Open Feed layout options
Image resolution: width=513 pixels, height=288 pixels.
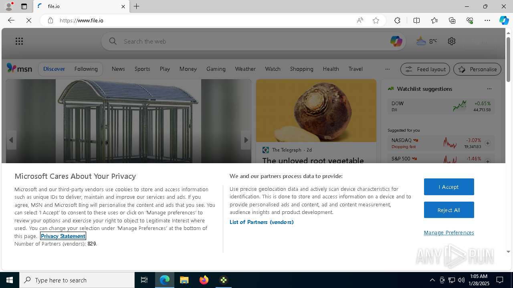coord(425,69)
